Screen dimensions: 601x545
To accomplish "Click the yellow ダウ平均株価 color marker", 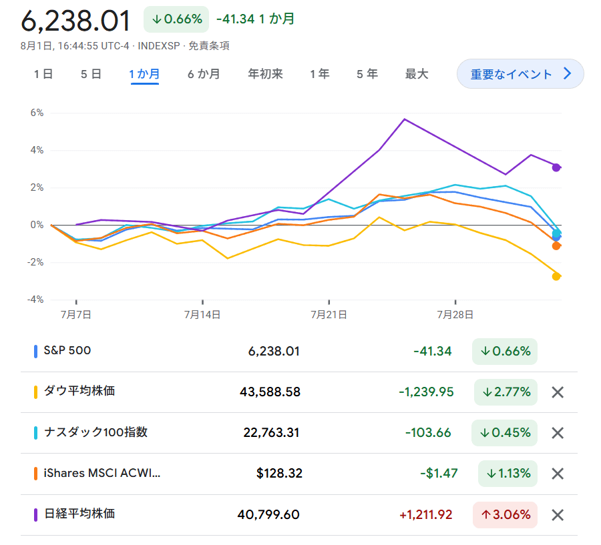I will point(35,392).
